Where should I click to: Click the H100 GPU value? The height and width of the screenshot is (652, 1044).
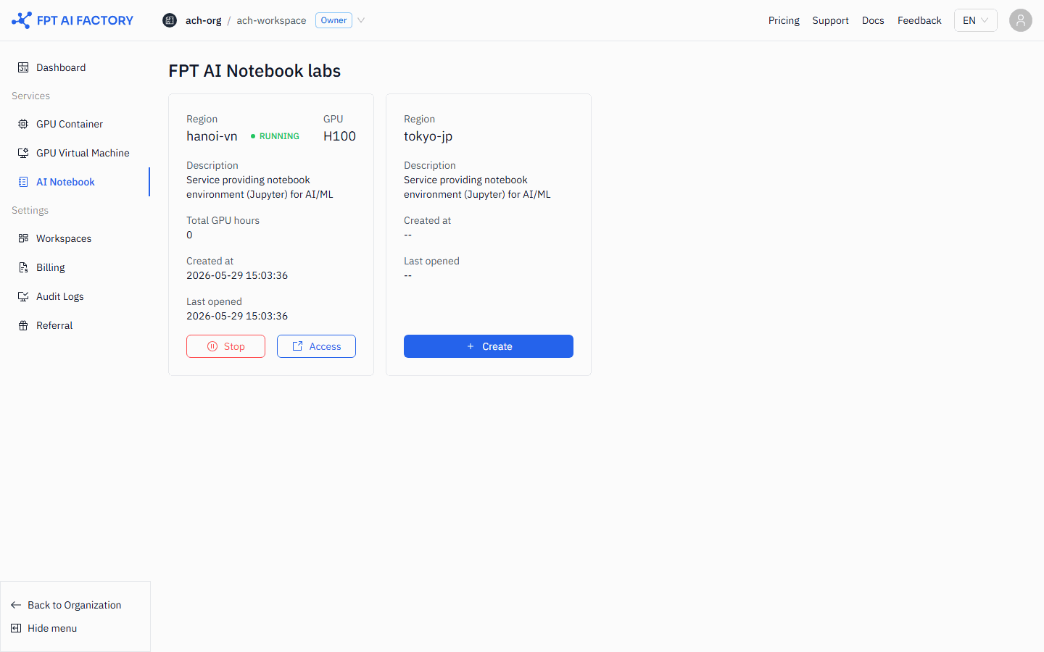(339, 136)
